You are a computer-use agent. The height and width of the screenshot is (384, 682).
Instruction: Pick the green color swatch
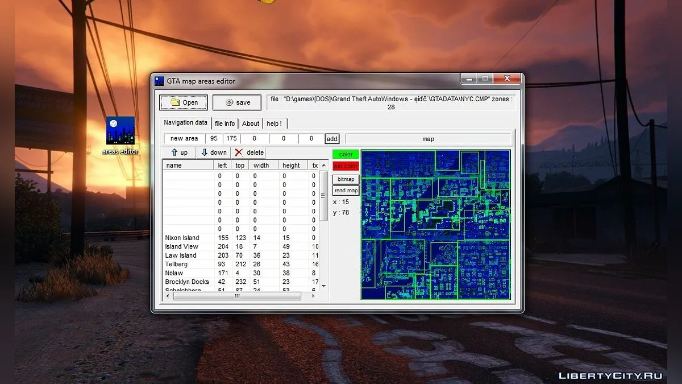346,154
